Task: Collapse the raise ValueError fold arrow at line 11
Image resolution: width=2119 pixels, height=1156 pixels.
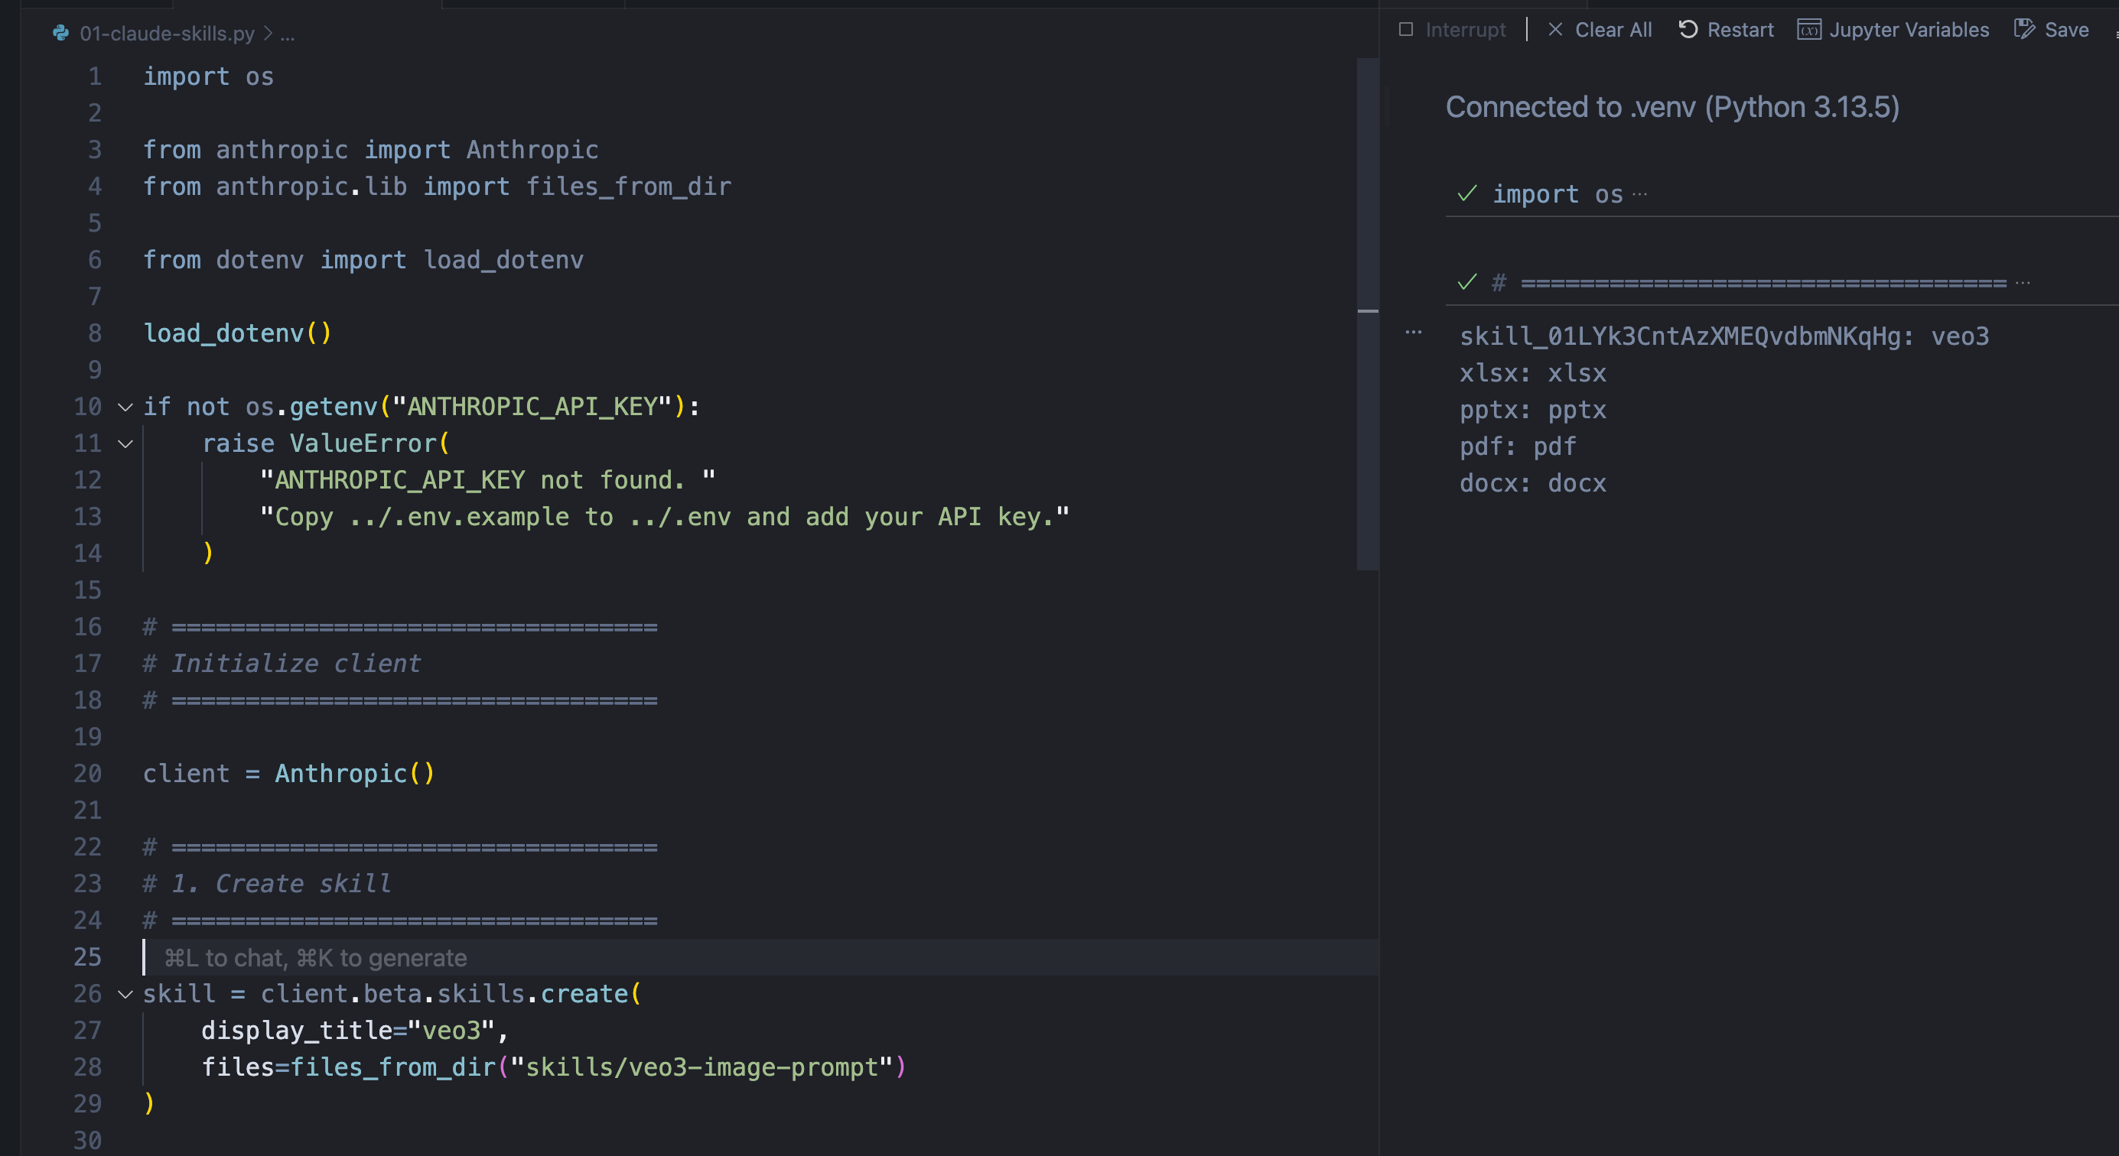Action: pos(125,444)
